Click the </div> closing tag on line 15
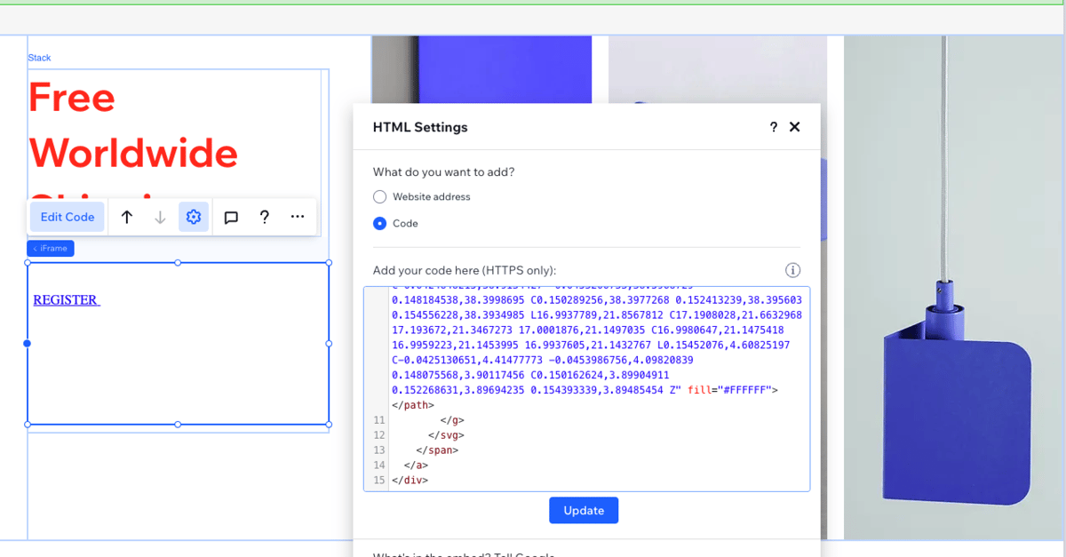 tap(410, 481)
